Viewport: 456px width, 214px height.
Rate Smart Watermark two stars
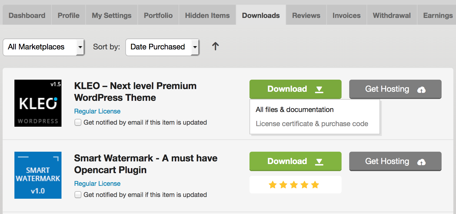(x=283, y=185)
